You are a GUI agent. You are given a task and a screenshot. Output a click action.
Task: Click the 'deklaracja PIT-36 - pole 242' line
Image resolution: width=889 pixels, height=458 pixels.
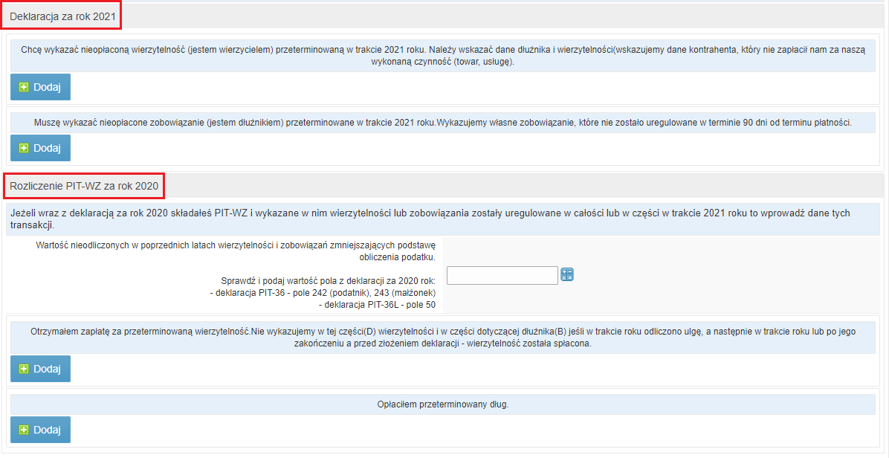point(323,293)
